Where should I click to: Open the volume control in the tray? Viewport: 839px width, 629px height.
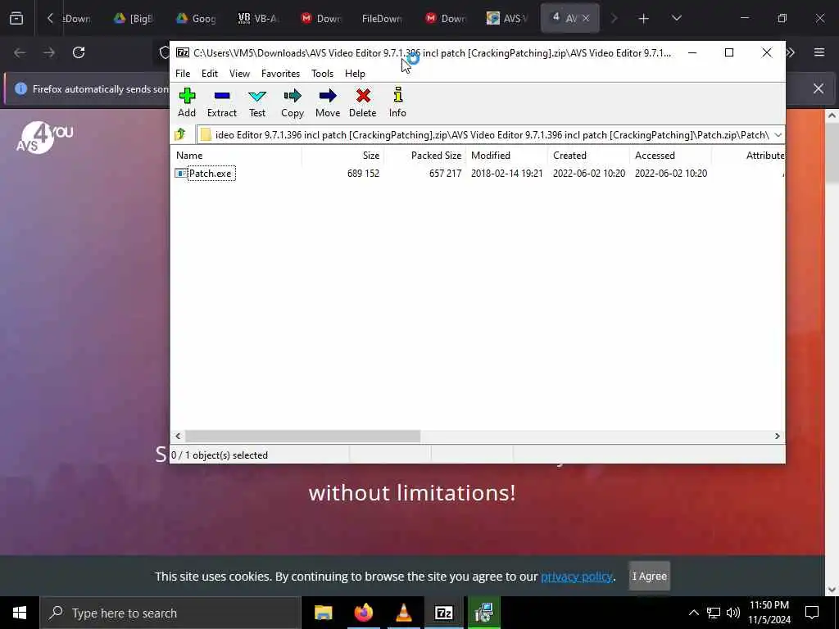tap(733, 613)
